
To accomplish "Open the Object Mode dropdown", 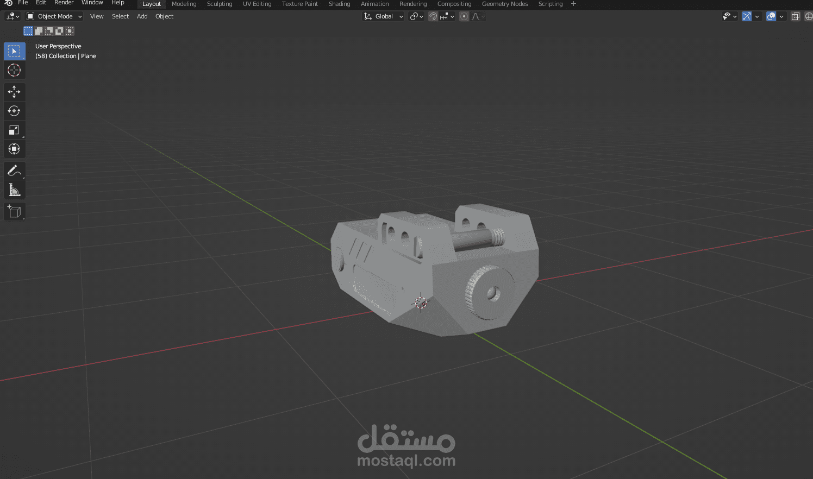I will [x=54, y=16].
